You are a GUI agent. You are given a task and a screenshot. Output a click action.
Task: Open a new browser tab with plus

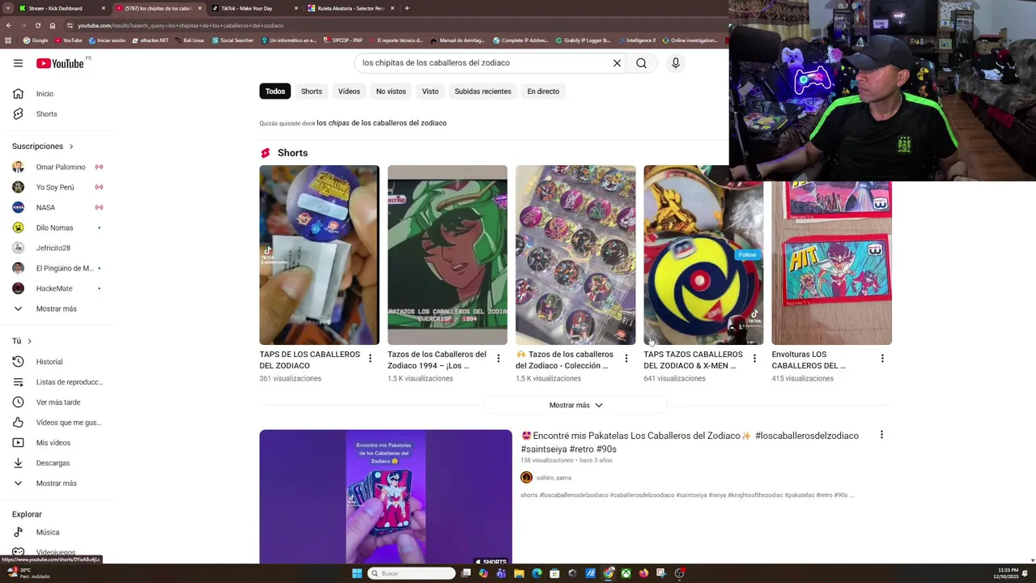pos(406,8)
